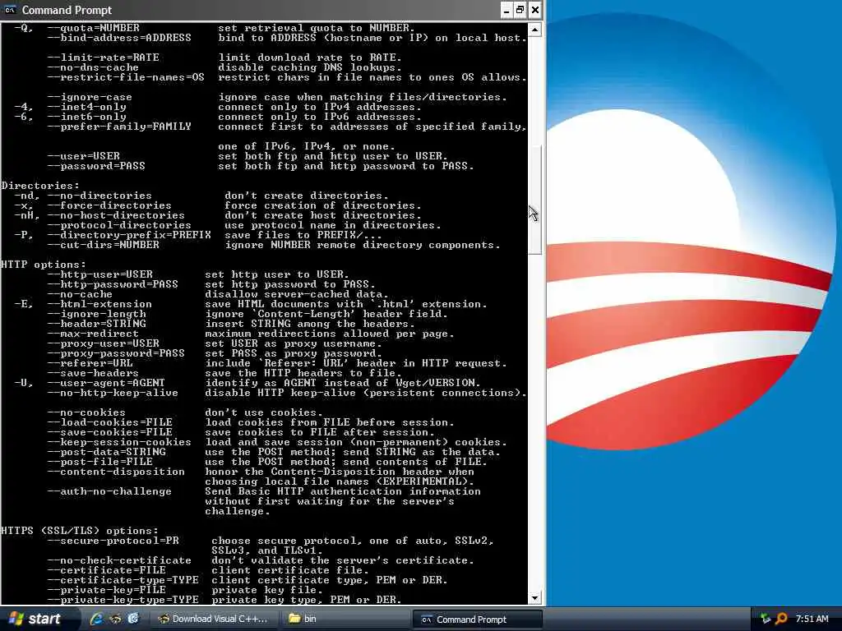Click the '--http-password=PASS' option text
The width and height of the screenshot is (842, 631).
coord(112,284)
